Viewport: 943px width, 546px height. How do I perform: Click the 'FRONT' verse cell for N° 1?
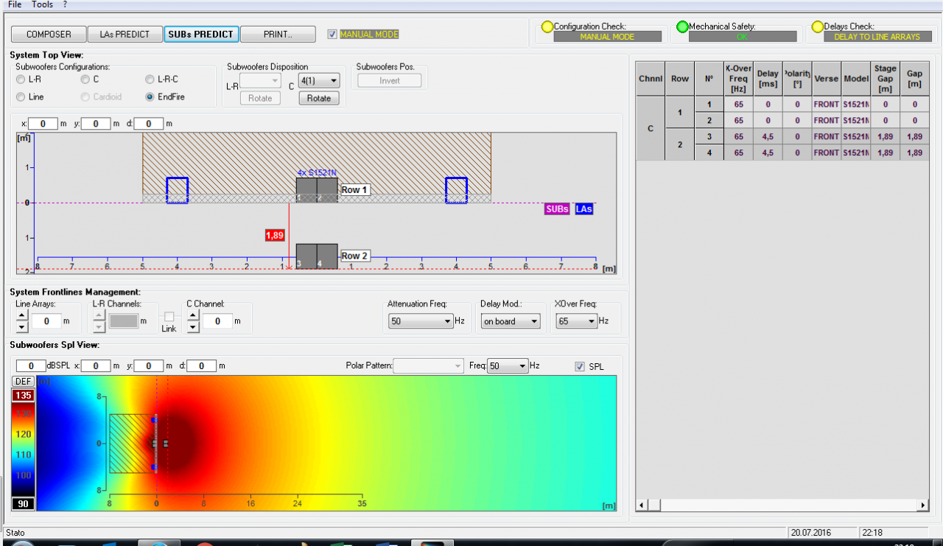pyautogui.click(x=827, y=105)
